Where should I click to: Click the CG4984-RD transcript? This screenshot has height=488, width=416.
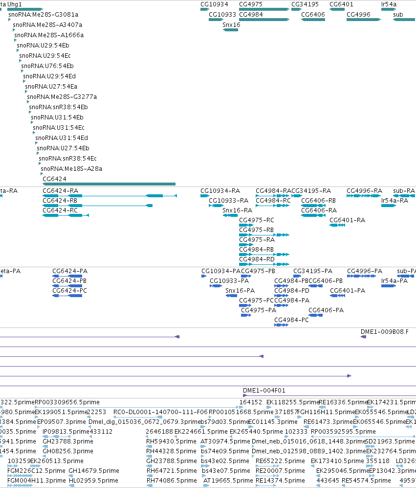[264, 264]
